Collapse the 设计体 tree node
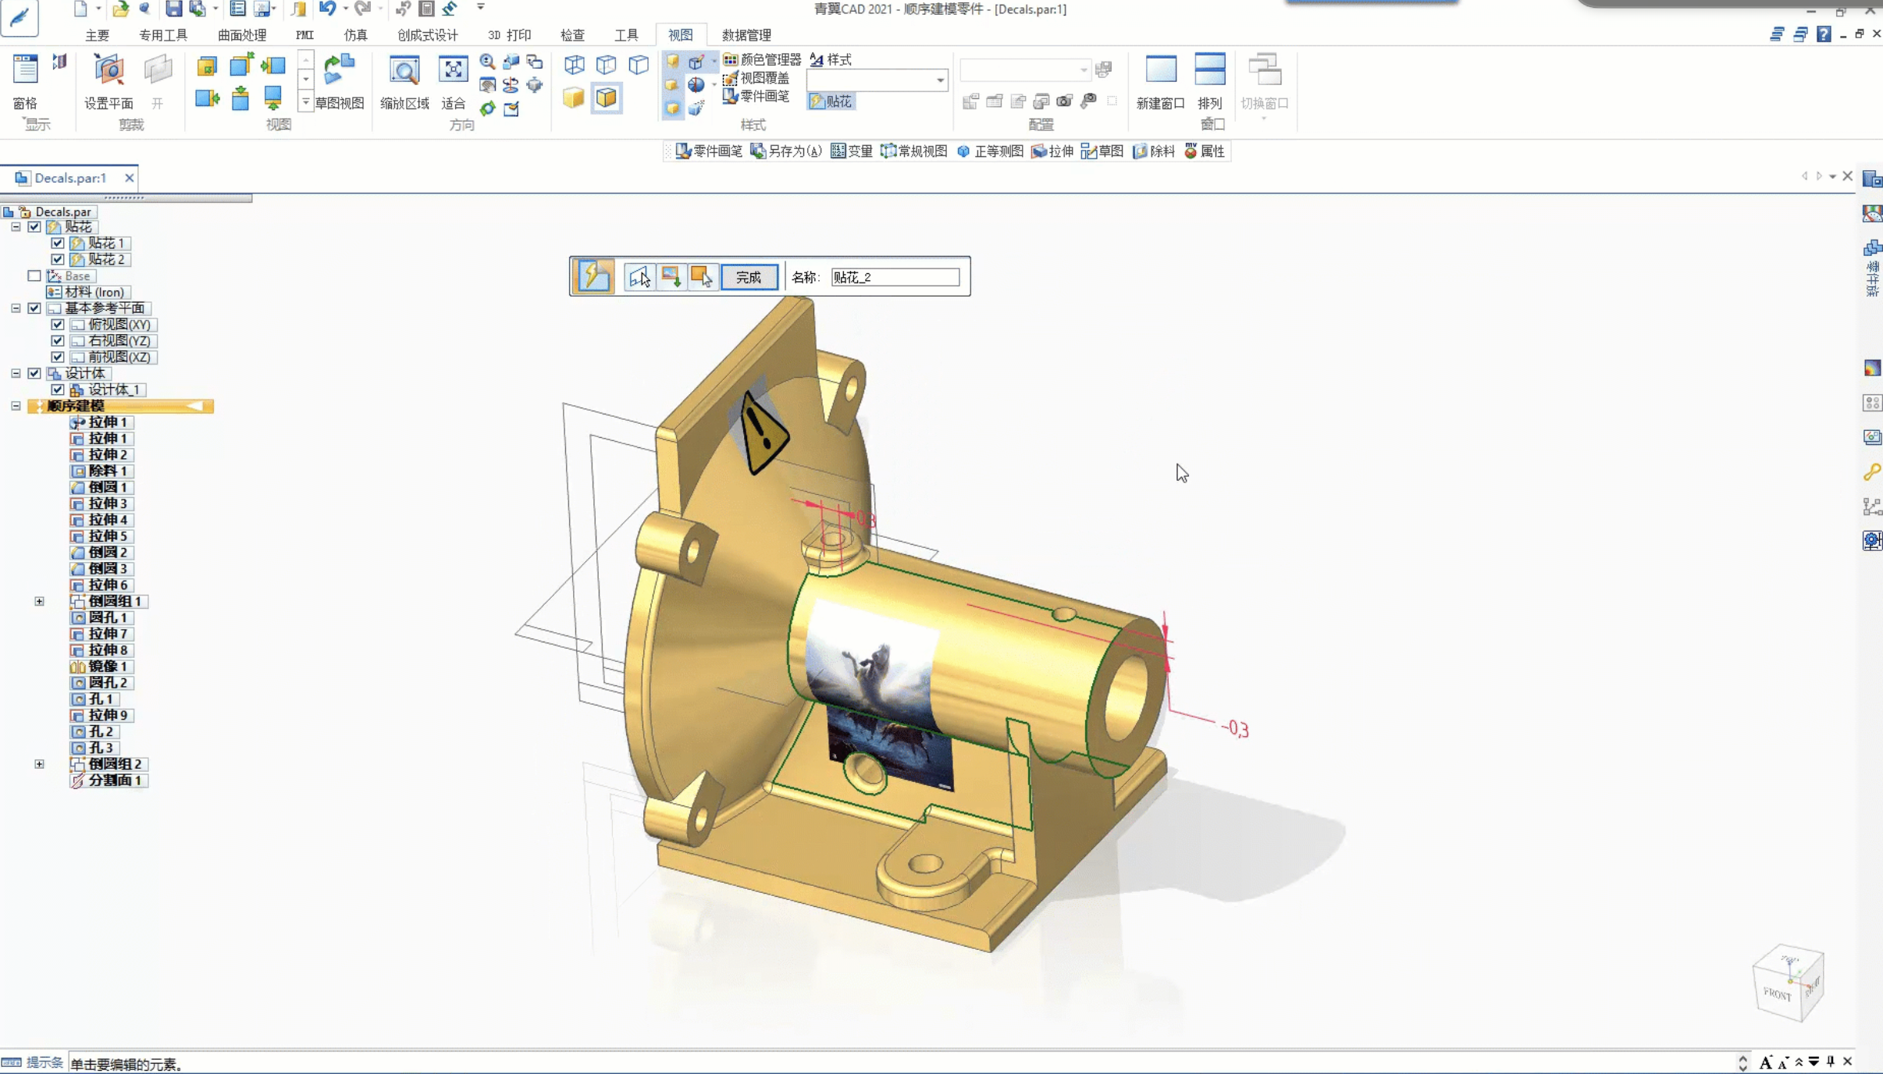The image size is (1883, 1074). [16, 373]
